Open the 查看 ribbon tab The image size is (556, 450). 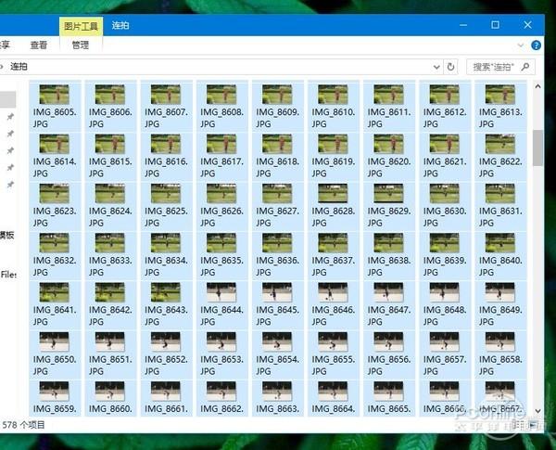[x=39, y=45]
